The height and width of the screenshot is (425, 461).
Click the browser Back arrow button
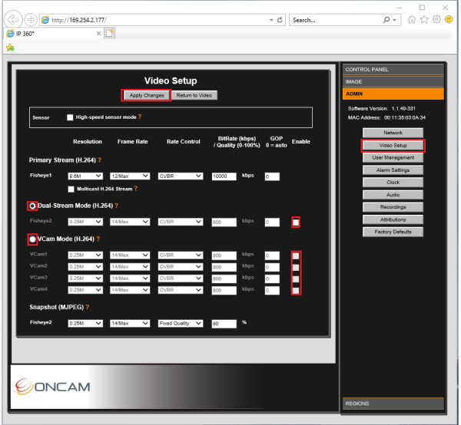[x=13, y=20]
